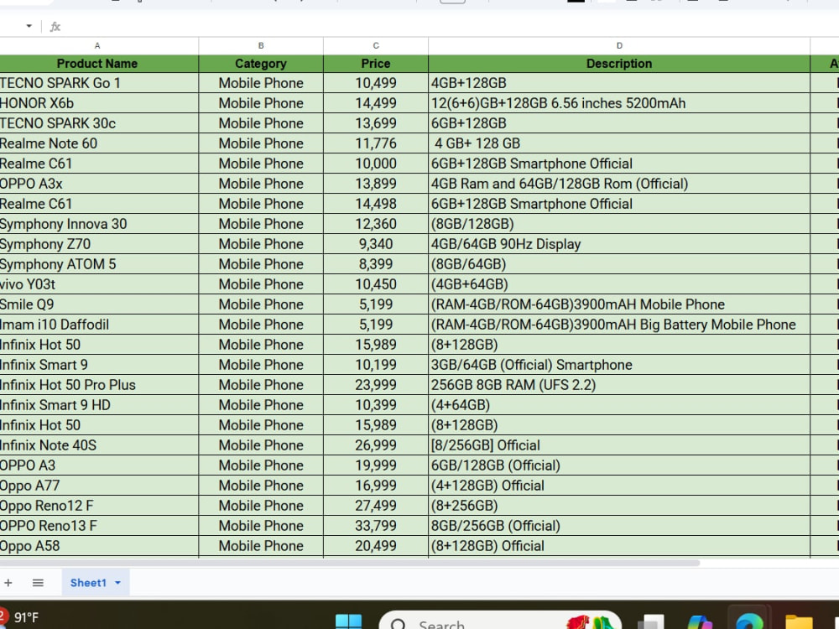Click the price cell 20,499
The height and width of the screenshot is (629, 839).
tap(376, 546)
